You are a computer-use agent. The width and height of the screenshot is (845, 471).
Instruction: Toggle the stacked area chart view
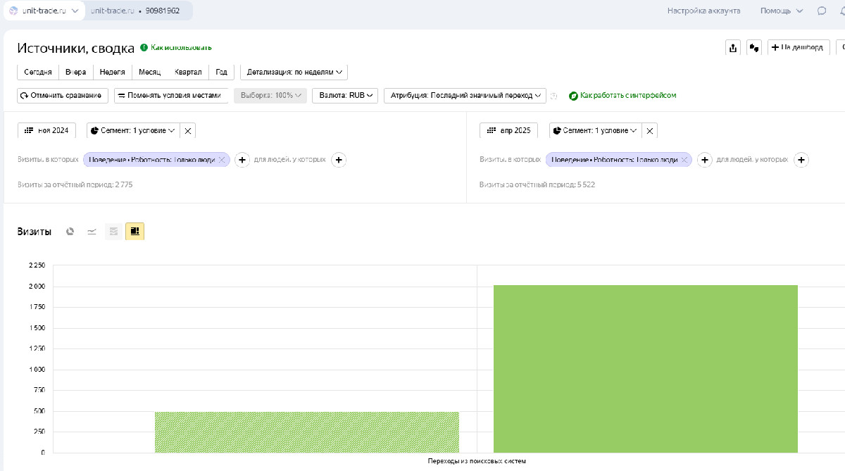pos(113,231)
